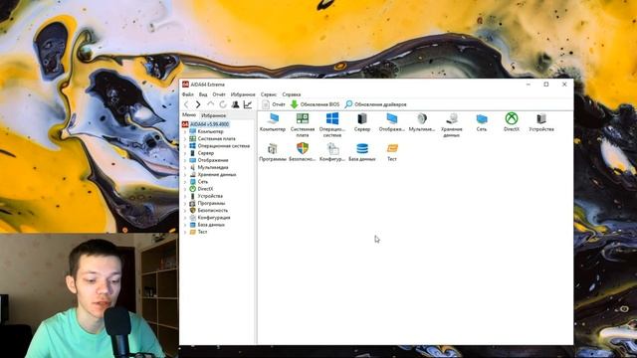Open the DirectX icon in main pane
Image resolution: width=637 pixels, height=358 pixels.
pyautogui.click(x=512, y=122)
